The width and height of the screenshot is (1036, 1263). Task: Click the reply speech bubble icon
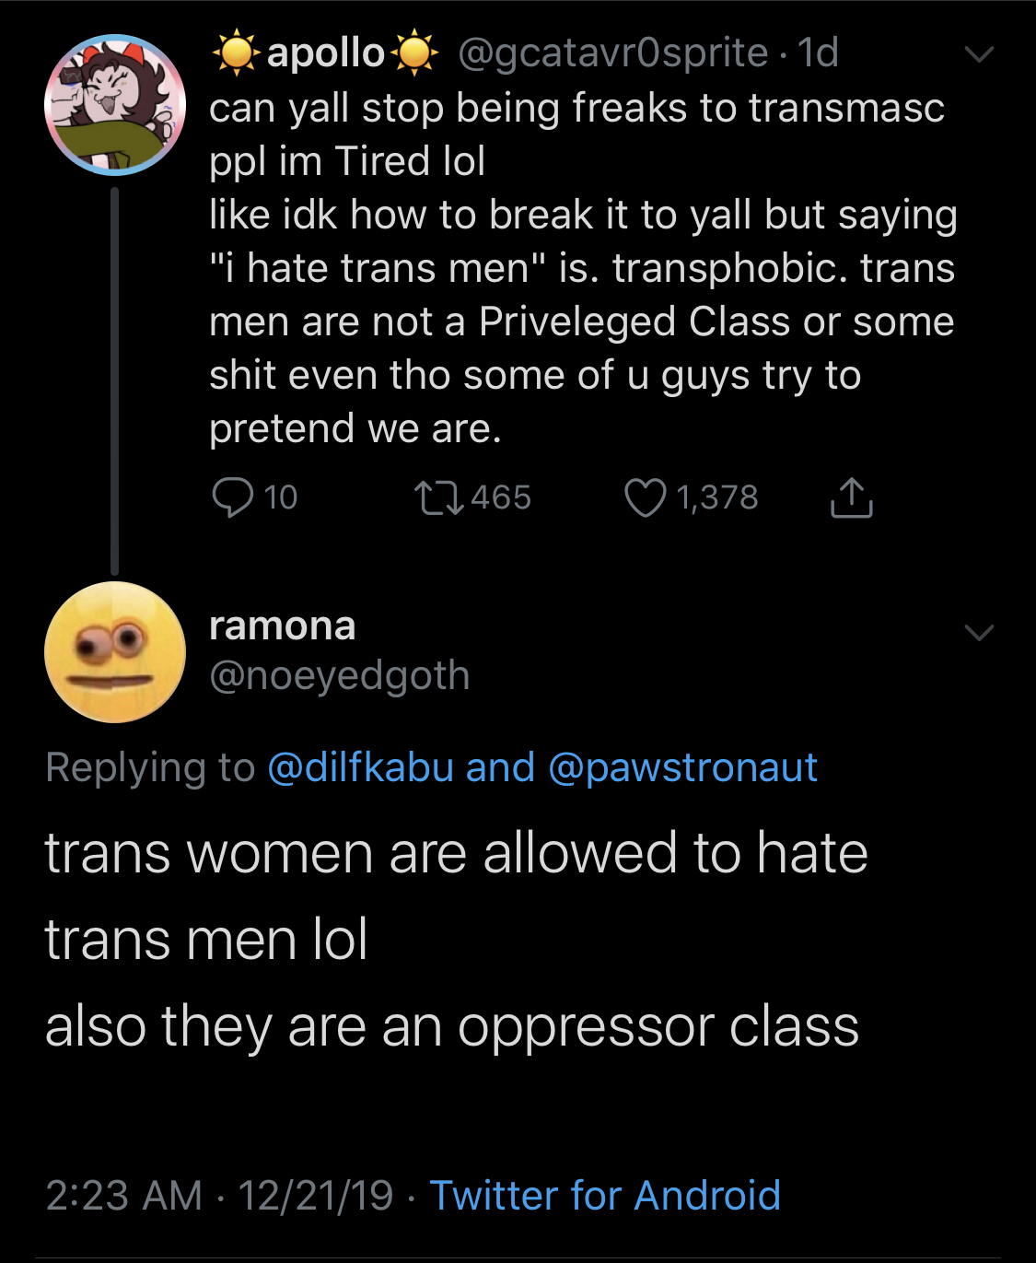coord(232,497)
